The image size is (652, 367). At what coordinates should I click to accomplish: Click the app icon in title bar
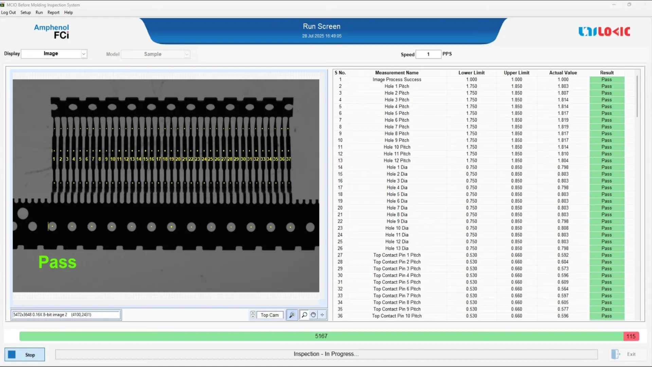pos(3,5)
